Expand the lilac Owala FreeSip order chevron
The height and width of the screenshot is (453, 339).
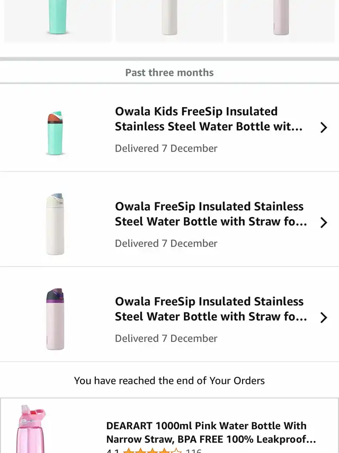pyautogui.click(x=324, y=317)
